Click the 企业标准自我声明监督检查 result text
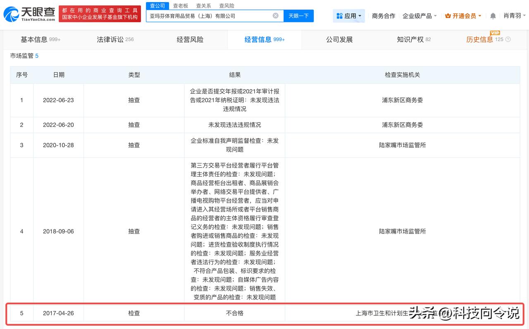529x329 pixels. pos(235,145)
